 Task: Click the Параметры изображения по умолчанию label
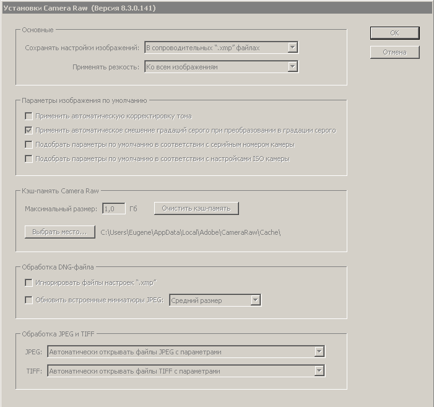(x=84, y=100)
